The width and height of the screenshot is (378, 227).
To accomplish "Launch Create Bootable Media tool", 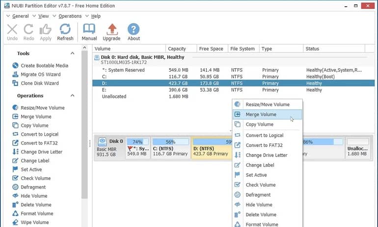I will tap(40, 66).
